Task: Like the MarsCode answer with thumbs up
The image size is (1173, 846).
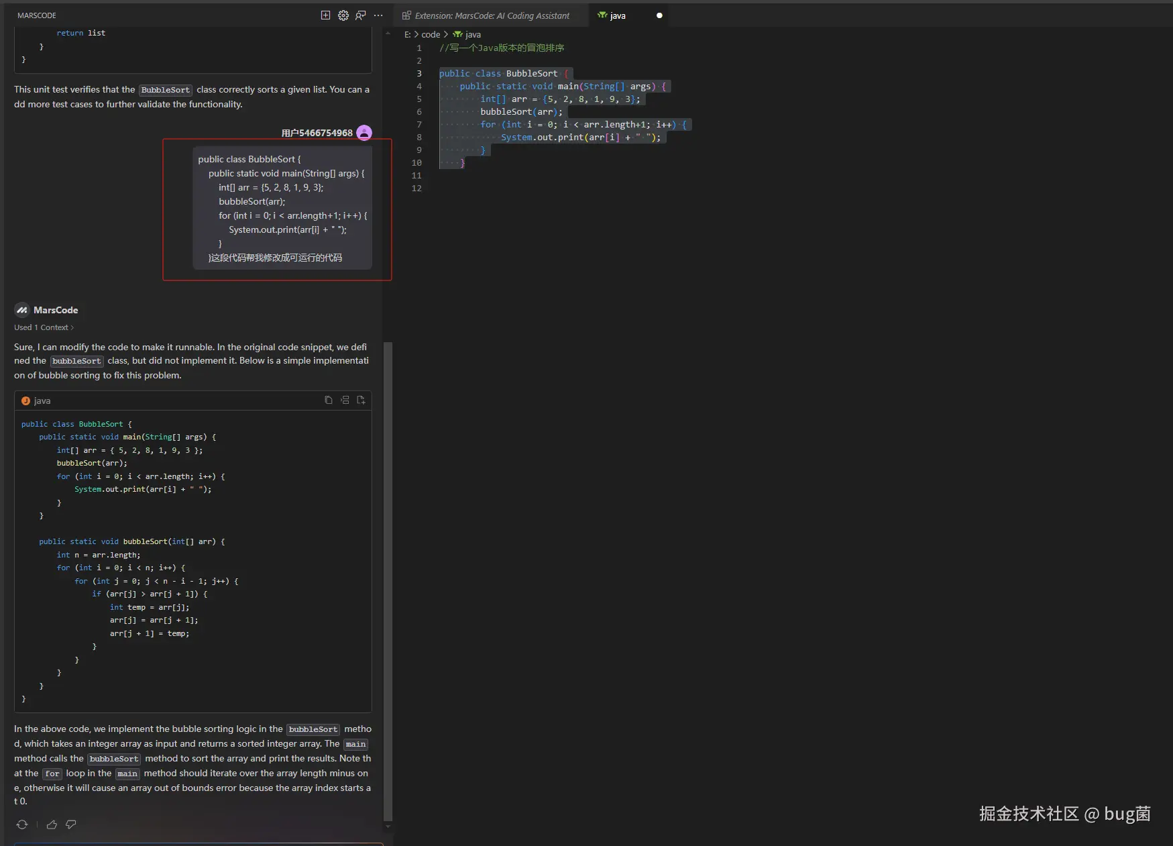Action: tap(52, 825)
